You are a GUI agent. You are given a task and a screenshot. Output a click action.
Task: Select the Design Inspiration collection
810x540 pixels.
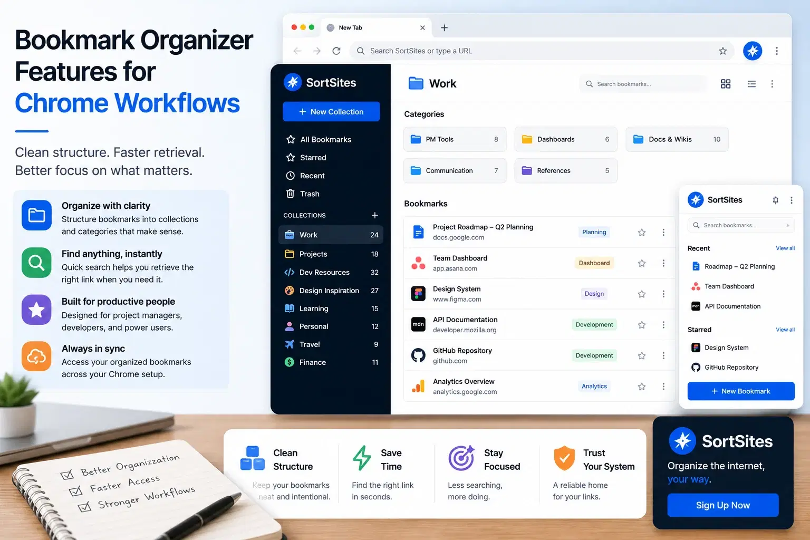tap(331, 291)
